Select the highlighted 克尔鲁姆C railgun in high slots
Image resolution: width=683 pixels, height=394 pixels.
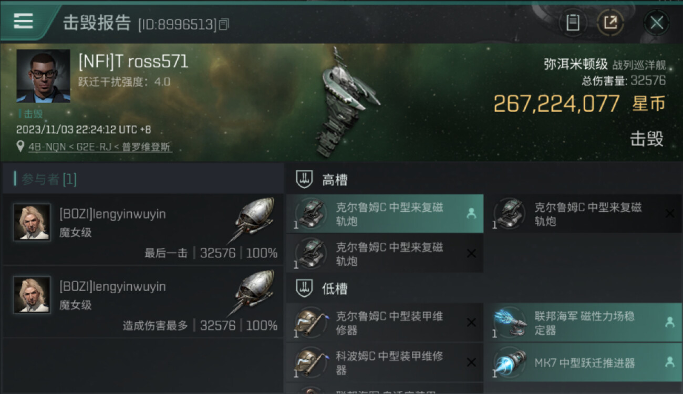point(385,214)
